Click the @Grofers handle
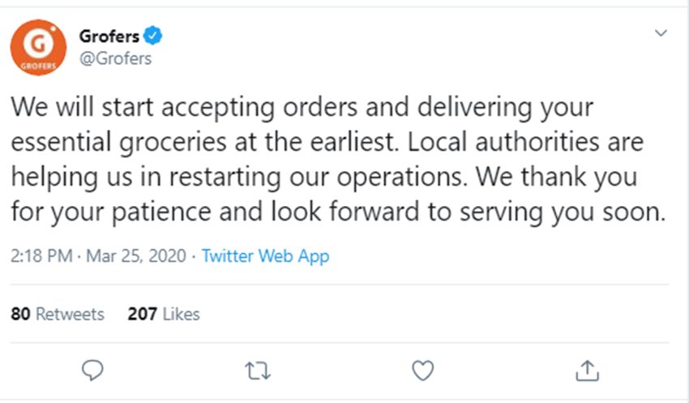 point(115,58)
